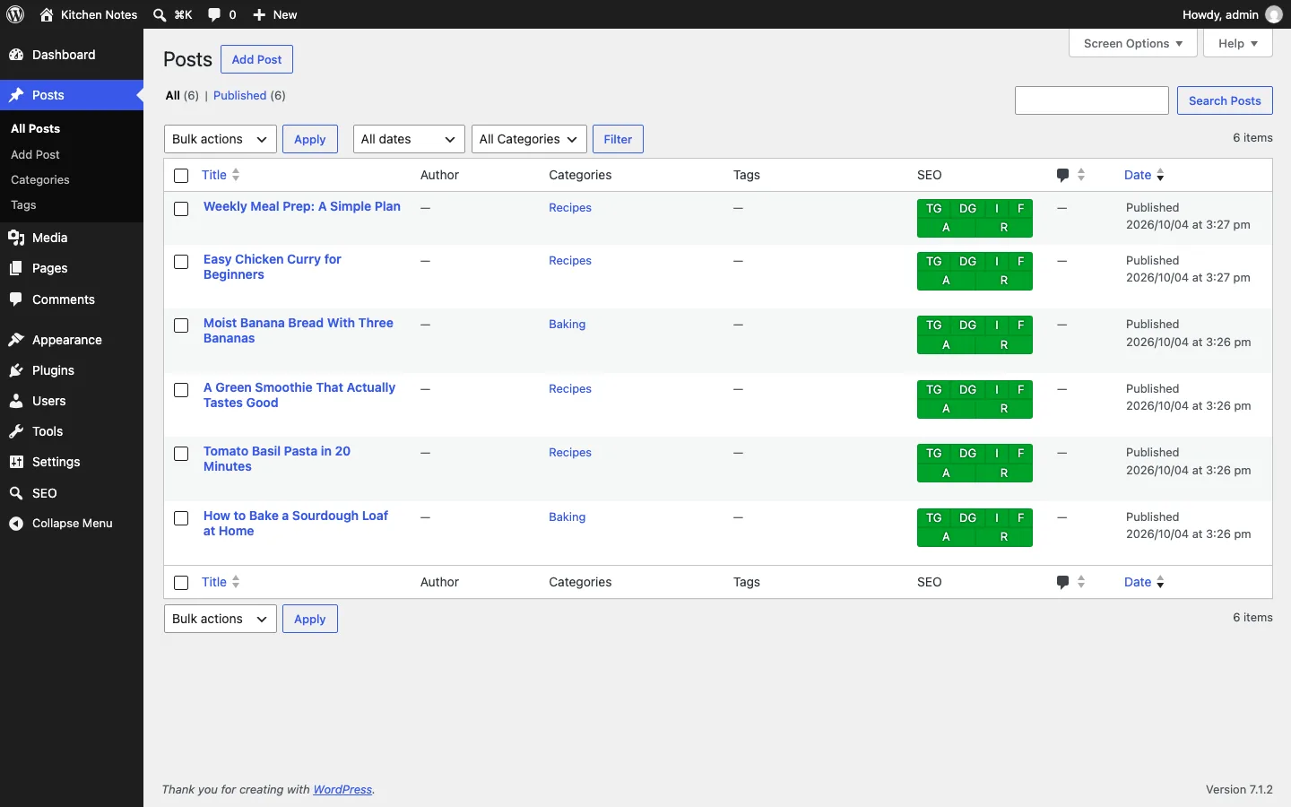Click the Collapse Menu arrow icon

[16, 524]
